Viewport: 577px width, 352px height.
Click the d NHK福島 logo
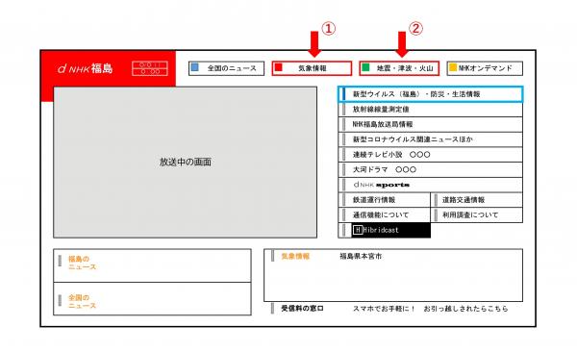[85, 68]
